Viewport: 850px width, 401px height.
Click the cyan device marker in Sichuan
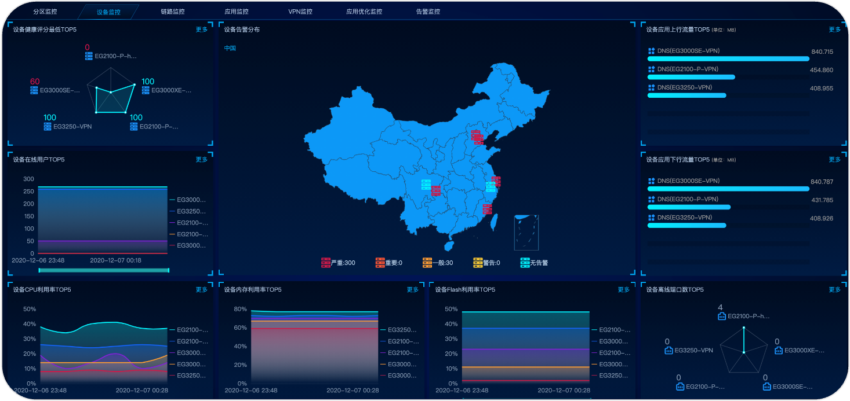(426, 185)
